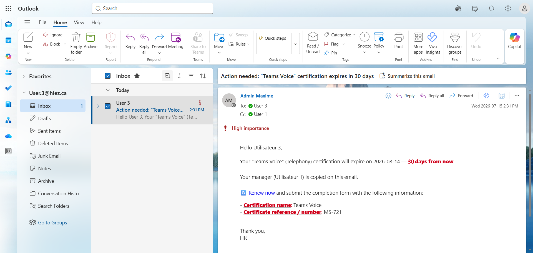Toggle select-all checkbox beside Inbox
Screen dimensions: 533x253
click(x=108, y=76)
